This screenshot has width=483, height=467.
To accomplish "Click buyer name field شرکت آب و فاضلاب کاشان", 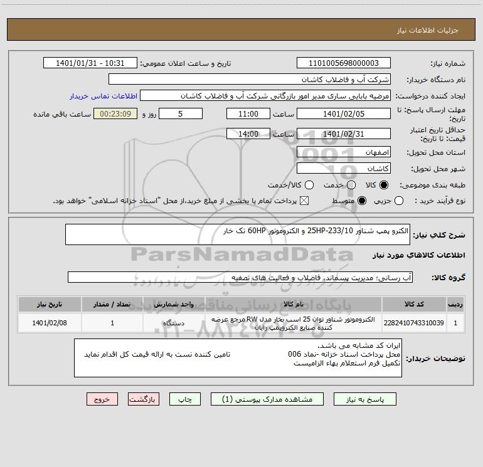I will tap(250, 80).
